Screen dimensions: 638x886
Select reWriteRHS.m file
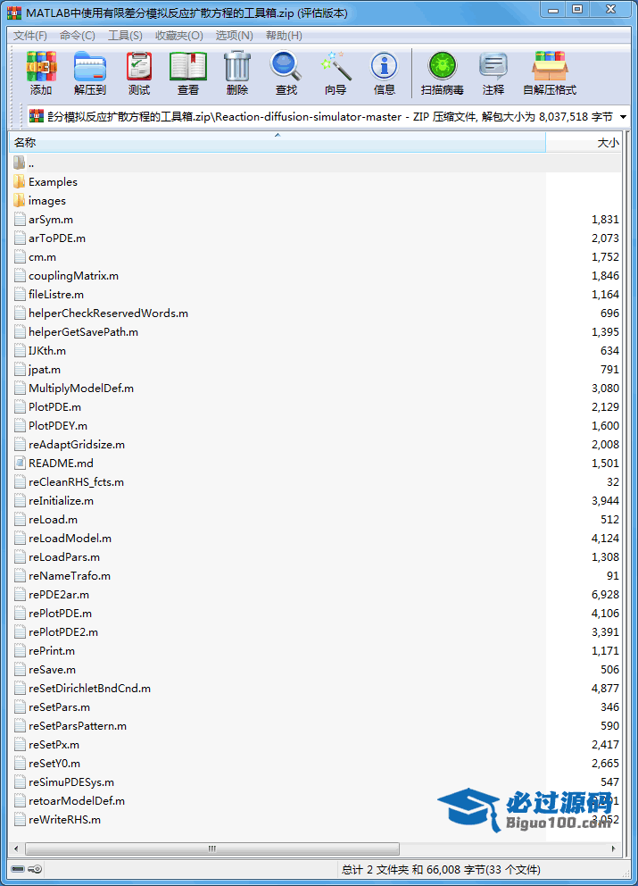pyautogui.click(x=64, y=819)
